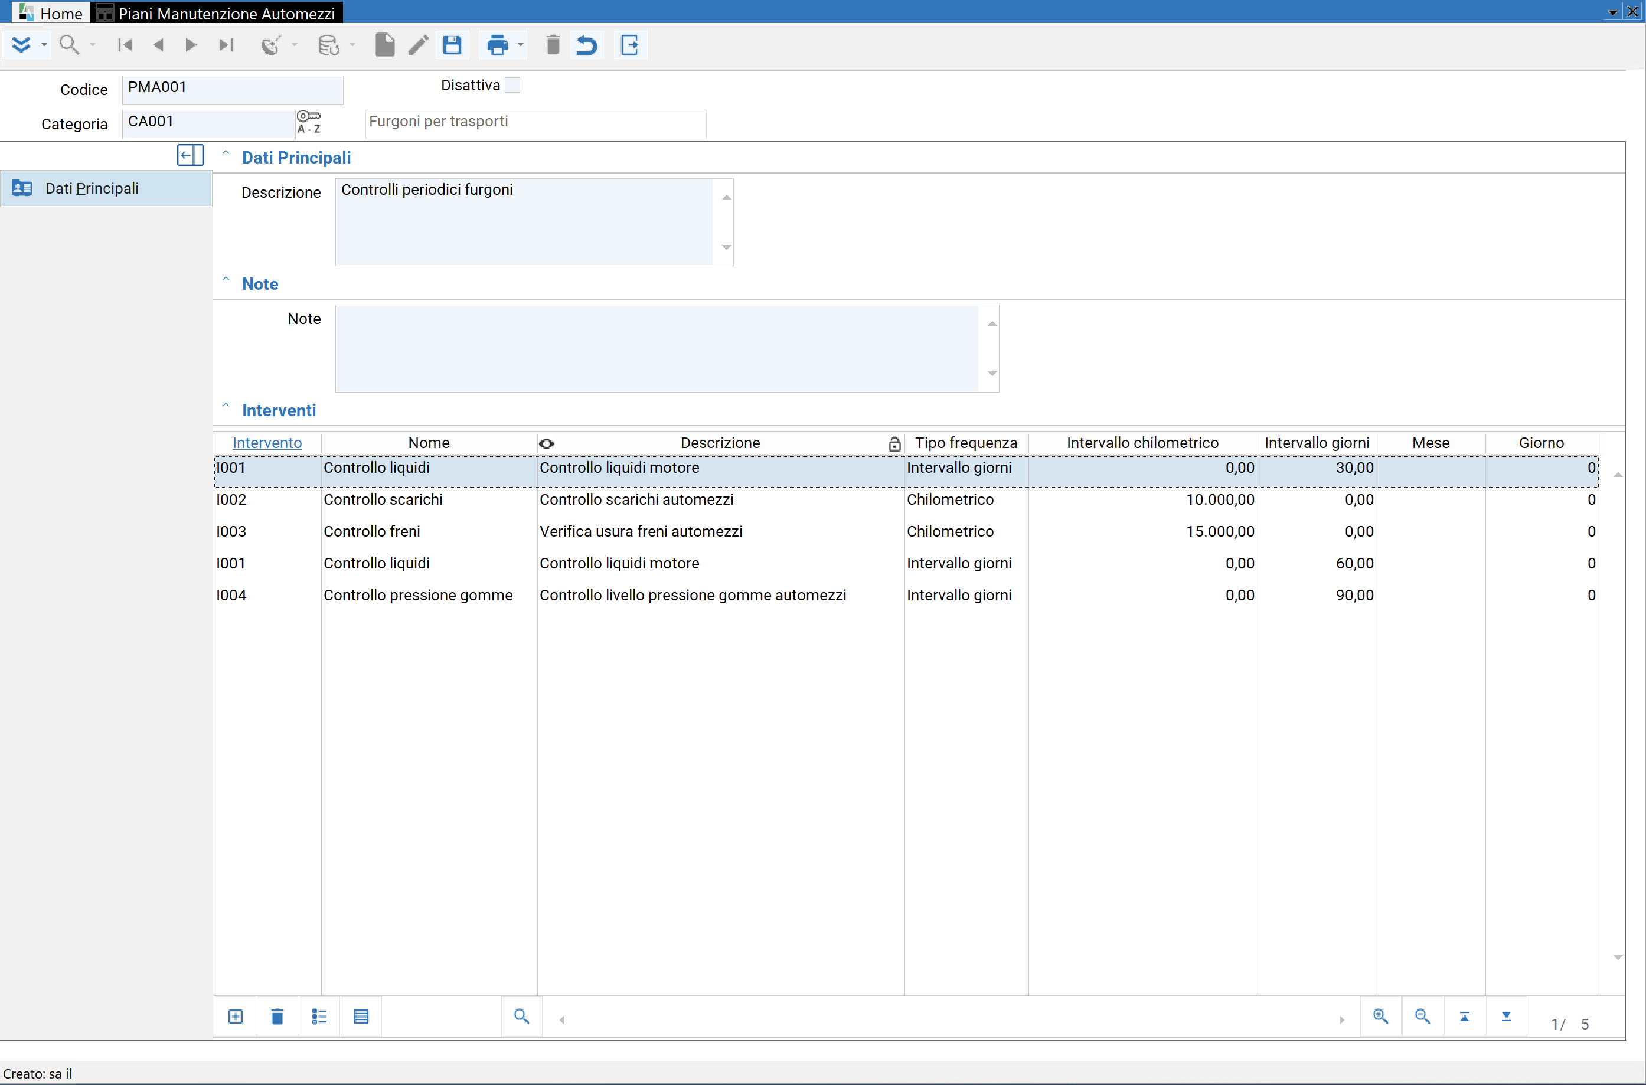Click the 15.000,00 chilometrico cell
This screenshot has height=1085, width=1646.
coord(1143,531)
